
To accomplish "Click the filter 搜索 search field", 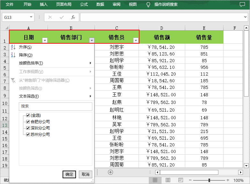I will (x=56, y=107).
